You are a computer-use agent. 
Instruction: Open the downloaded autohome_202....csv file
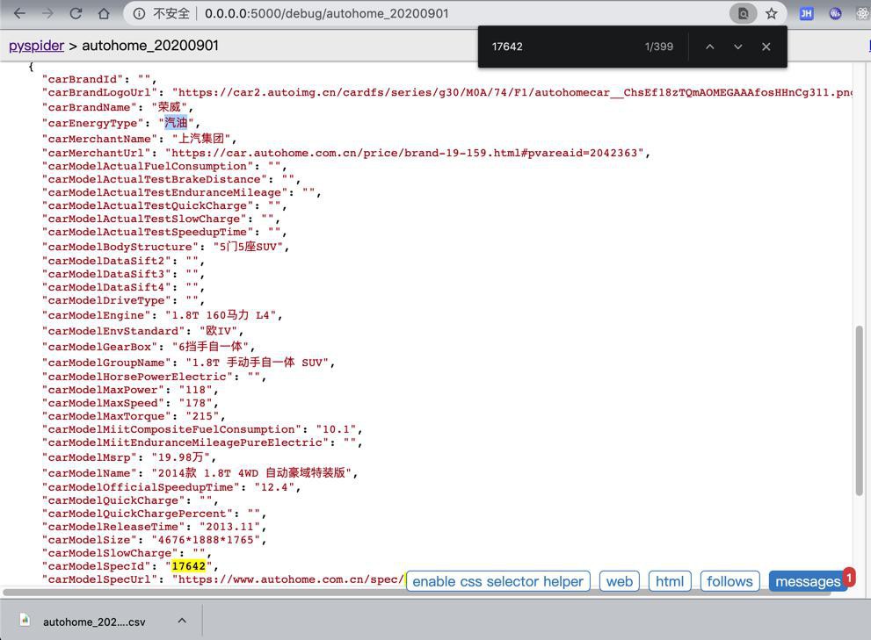click(94, 622)
